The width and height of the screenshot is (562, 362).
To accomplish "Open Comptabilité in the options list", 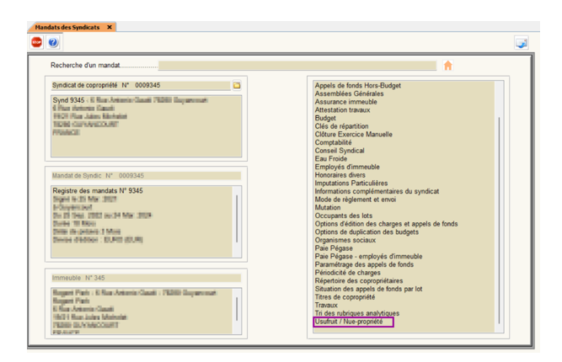I will pos(334,142).
